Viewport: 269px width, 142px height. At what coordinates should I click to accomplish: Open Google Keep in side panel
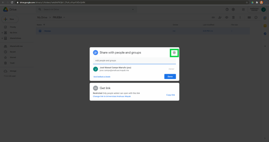click(265, 26)
